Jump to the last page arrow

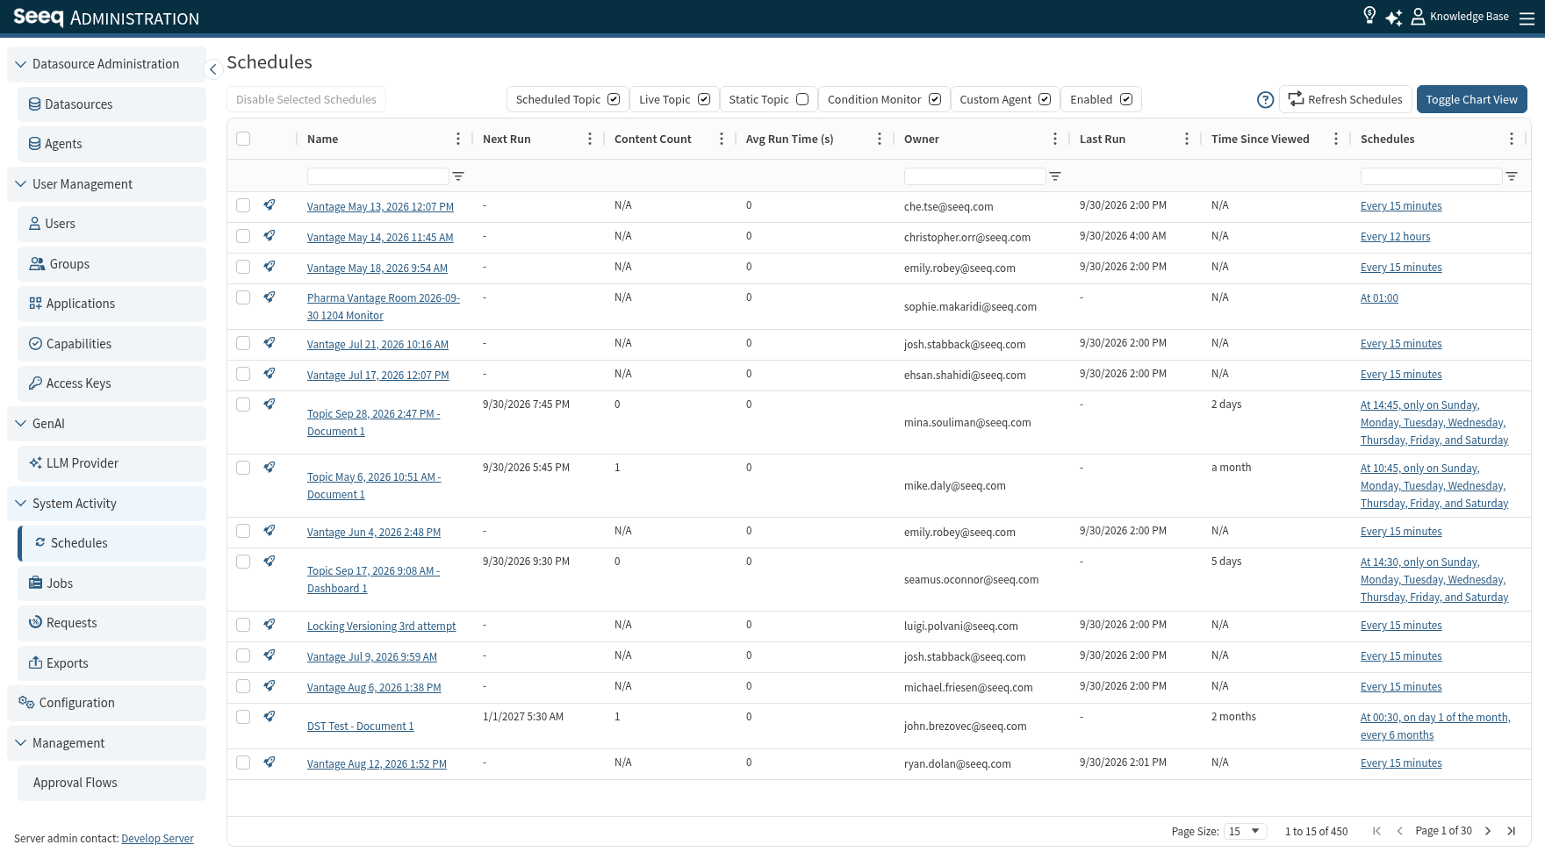coord(1511,831)
